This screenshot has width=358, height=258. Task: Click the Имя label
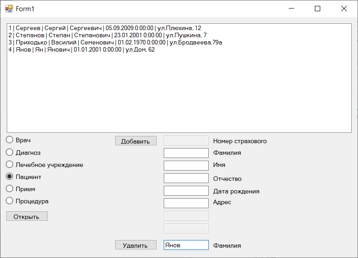[219, 165]
